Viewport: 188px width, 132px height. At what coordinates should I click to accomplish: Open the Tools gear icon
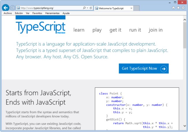(183, 8)
